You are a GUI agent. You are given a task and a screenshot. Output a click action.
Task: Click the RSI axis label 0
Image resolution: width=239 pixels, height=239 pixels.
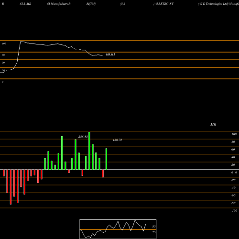(x=2, y=82)
